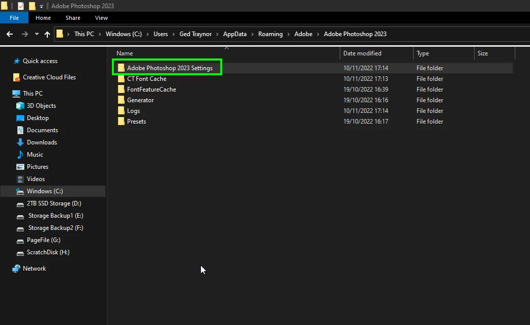Screen dimensions: 530x325
Task: Open ScratchDisk (H:) drive
Action: [x=48, y=252]
